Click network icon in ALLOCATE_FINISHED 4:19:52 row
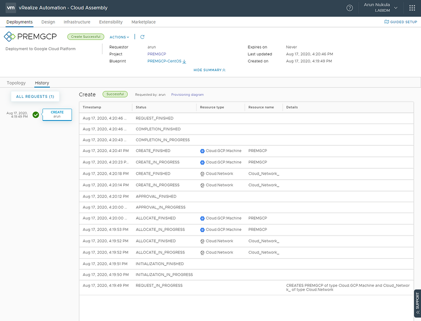The width and height of the screenshot is (421, 321). [x=202, y=241]
